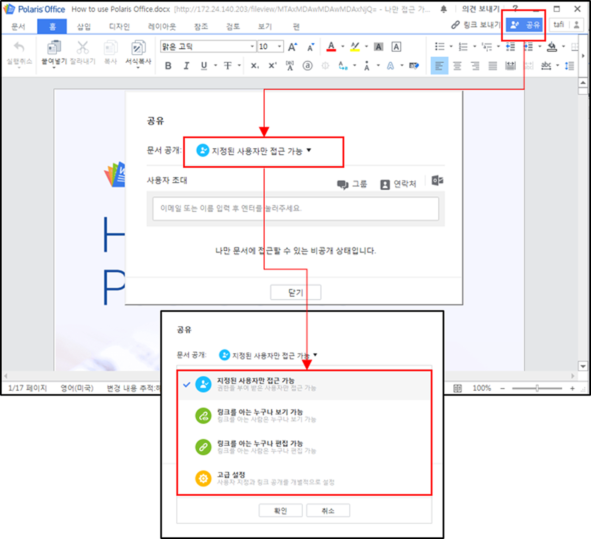The width and height of the screenshot is (591, 539).
Task: Select '링크를 아는 누구나 편집 가능' option
Action: tap(304, 447)
